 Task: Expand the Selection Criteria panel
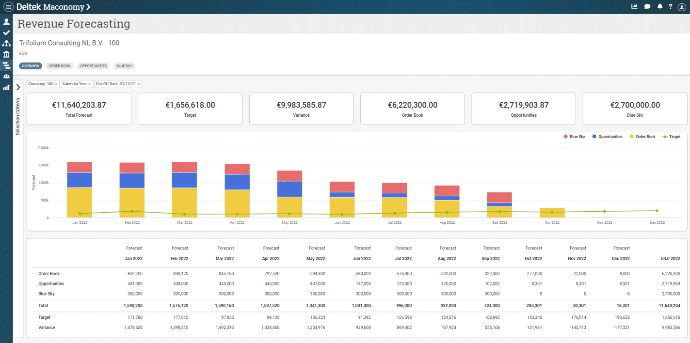[x=18, y=87]
